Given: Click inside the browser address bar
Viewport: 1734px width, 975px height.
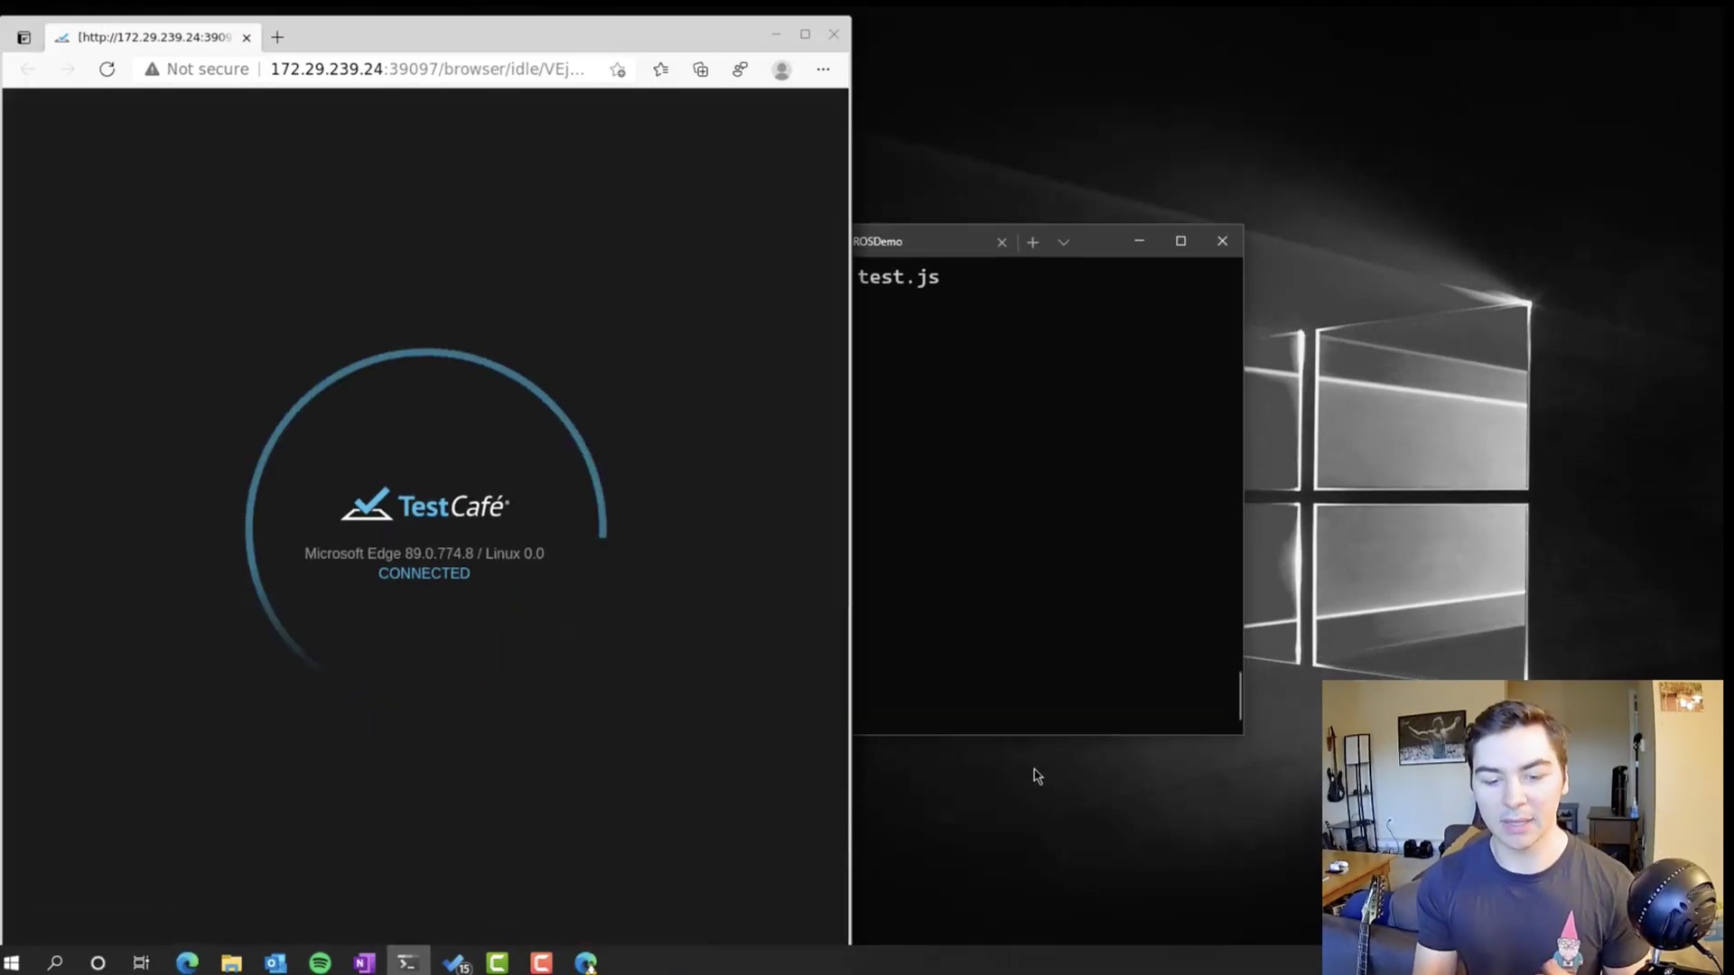Looking at the screenshot, I should coord(406,69).
